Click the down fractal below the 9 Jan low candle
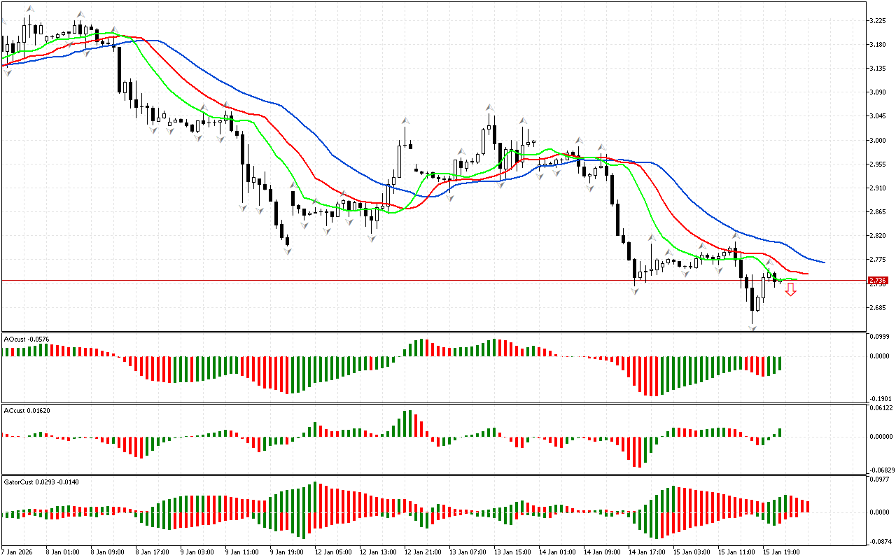This screenshot has height=560, width=896. pos(288,250)
